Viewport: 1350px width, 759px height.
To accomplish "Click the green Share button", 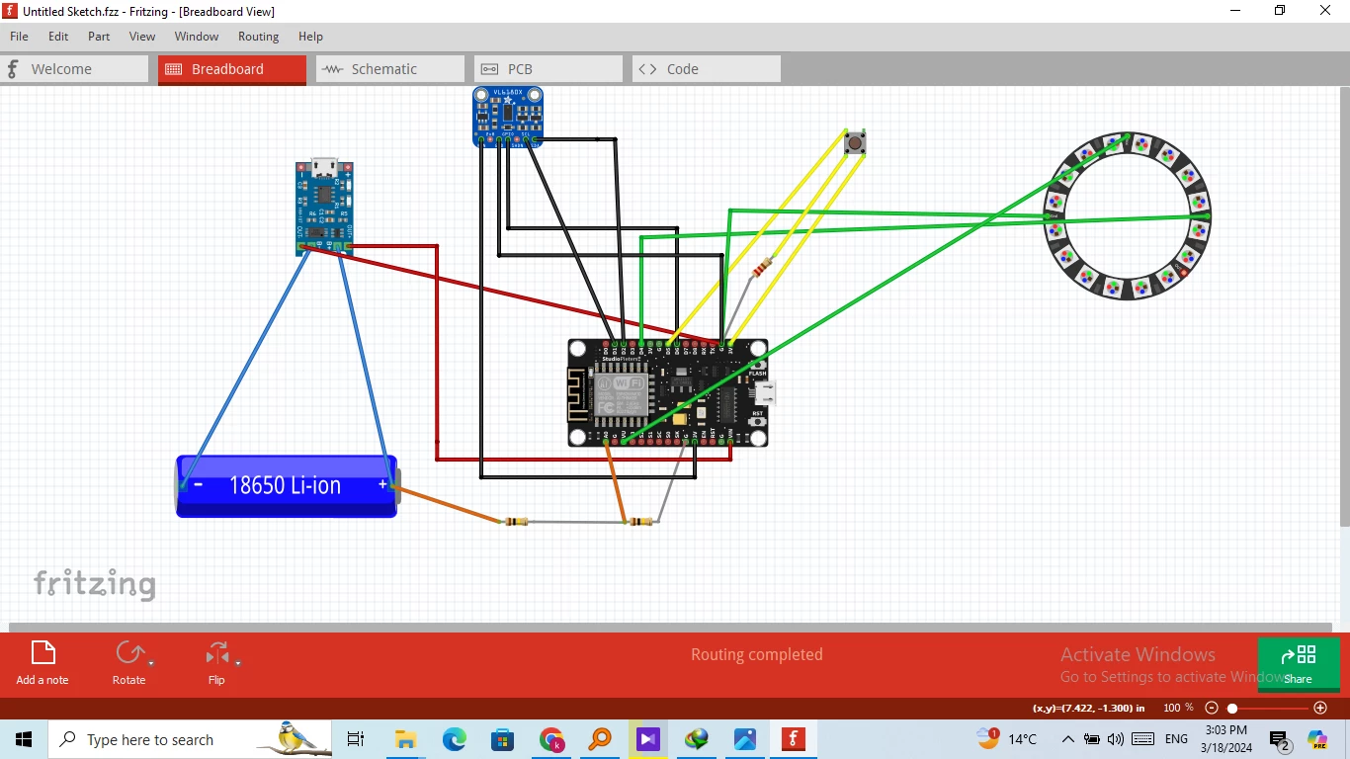I will 1299,664.
